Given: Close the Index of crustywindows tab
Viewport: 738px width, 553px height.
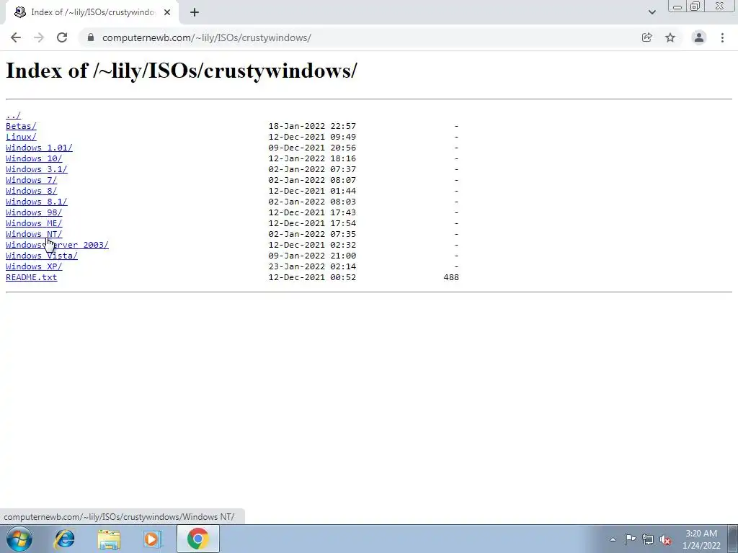Looking at the screenshot, I should 167,12.
